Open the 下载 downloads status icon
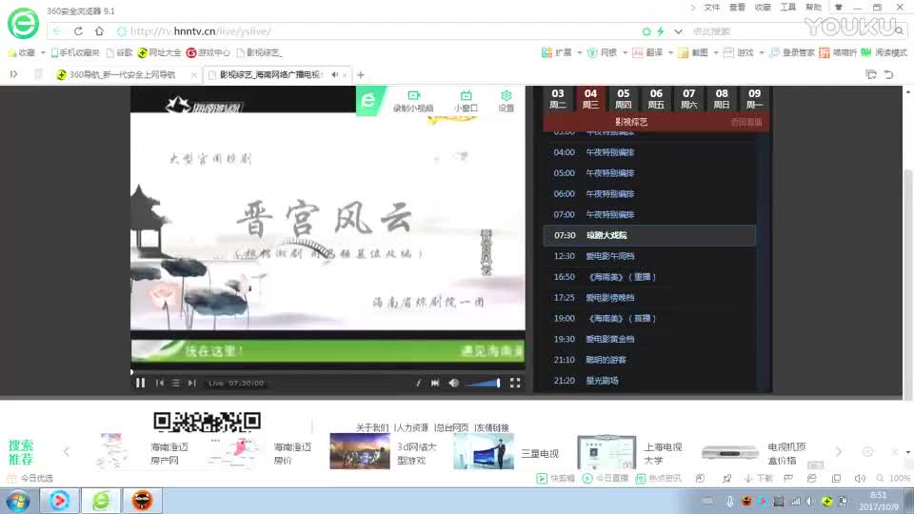 point(759,479)
